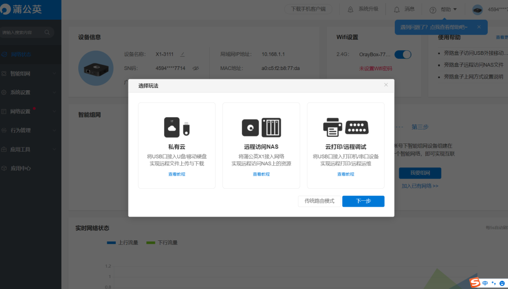Open 查看教程 under 云打印/远程调试
Screen dimensions: 508x289
(x=345, y=174)
